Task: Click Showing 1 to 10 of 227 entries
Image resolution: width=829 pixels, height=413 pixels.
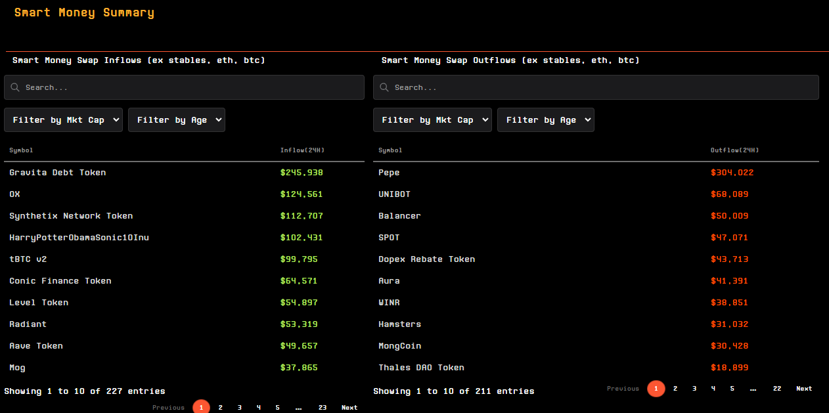Action: click(85, 391)
